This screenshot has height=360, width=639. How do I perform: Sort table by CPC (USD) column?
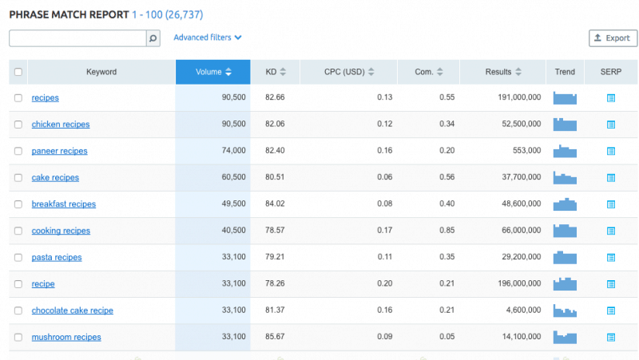click(349, 72)
